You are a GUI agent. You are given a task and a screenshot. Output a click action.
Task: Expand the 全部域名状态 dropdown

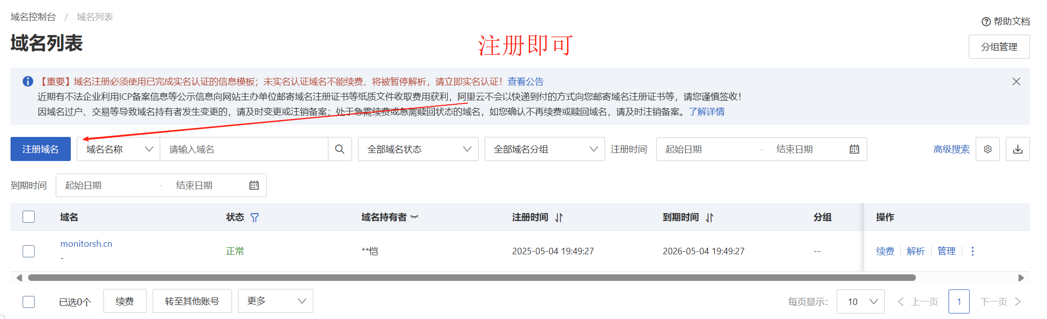tap(418, 149)
